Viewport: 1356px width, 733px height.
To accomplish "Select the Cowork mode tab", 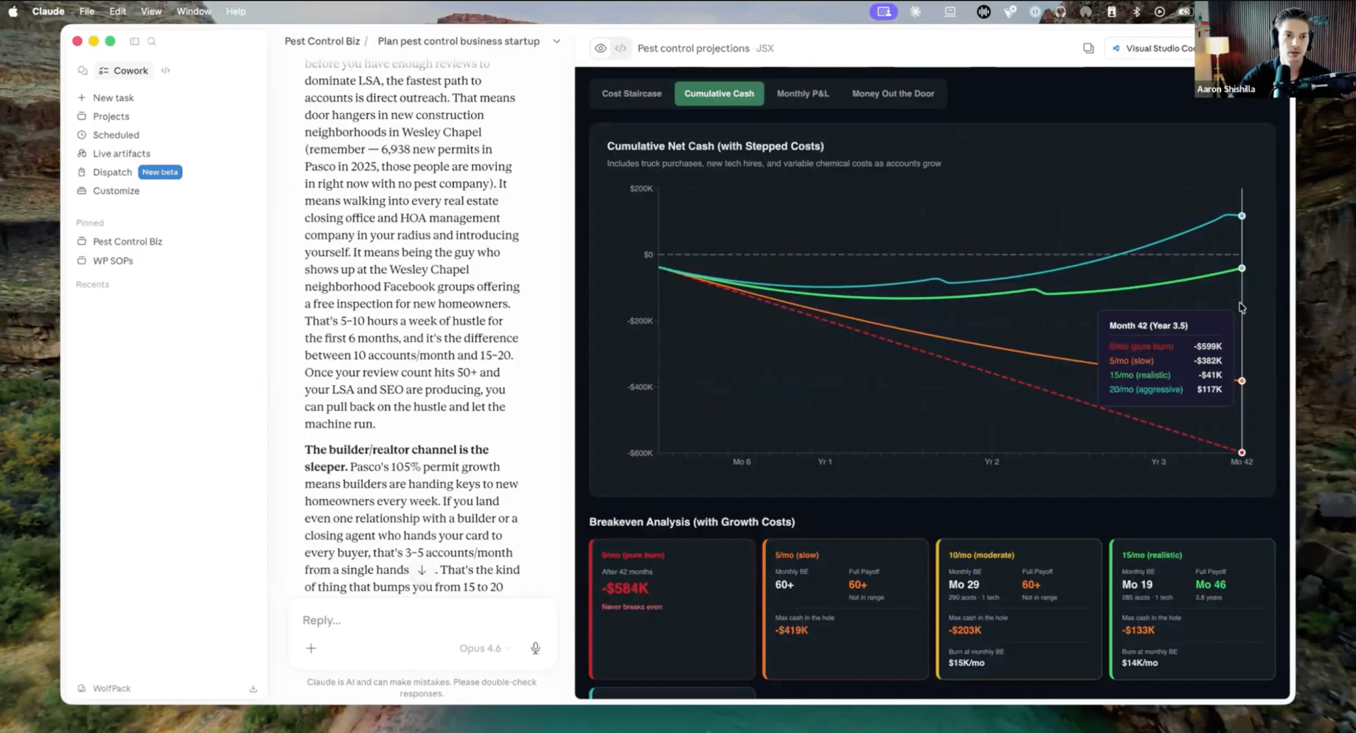I will [x=124, y=70].
